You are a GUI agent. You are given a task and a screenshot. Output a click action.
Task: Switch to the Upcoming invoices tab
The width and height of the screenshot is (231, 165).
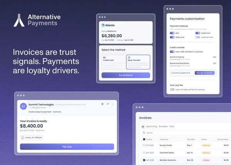151,126
